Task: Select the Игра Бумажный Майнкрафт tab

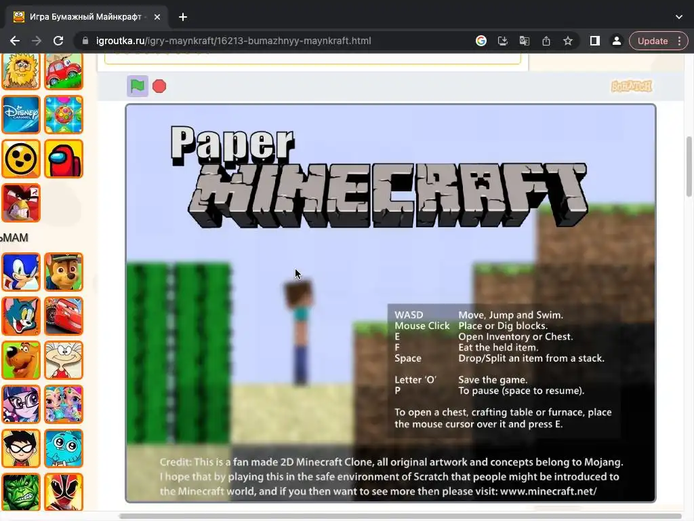Action: [x=87, y=17]
